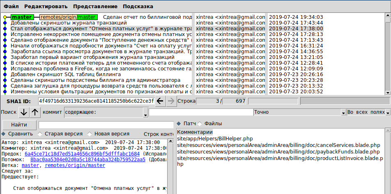Select commit 'Сделана заглушка для процедуры возврата'
The height and width of the screenshot is (194, 391).
click(101, 86)
